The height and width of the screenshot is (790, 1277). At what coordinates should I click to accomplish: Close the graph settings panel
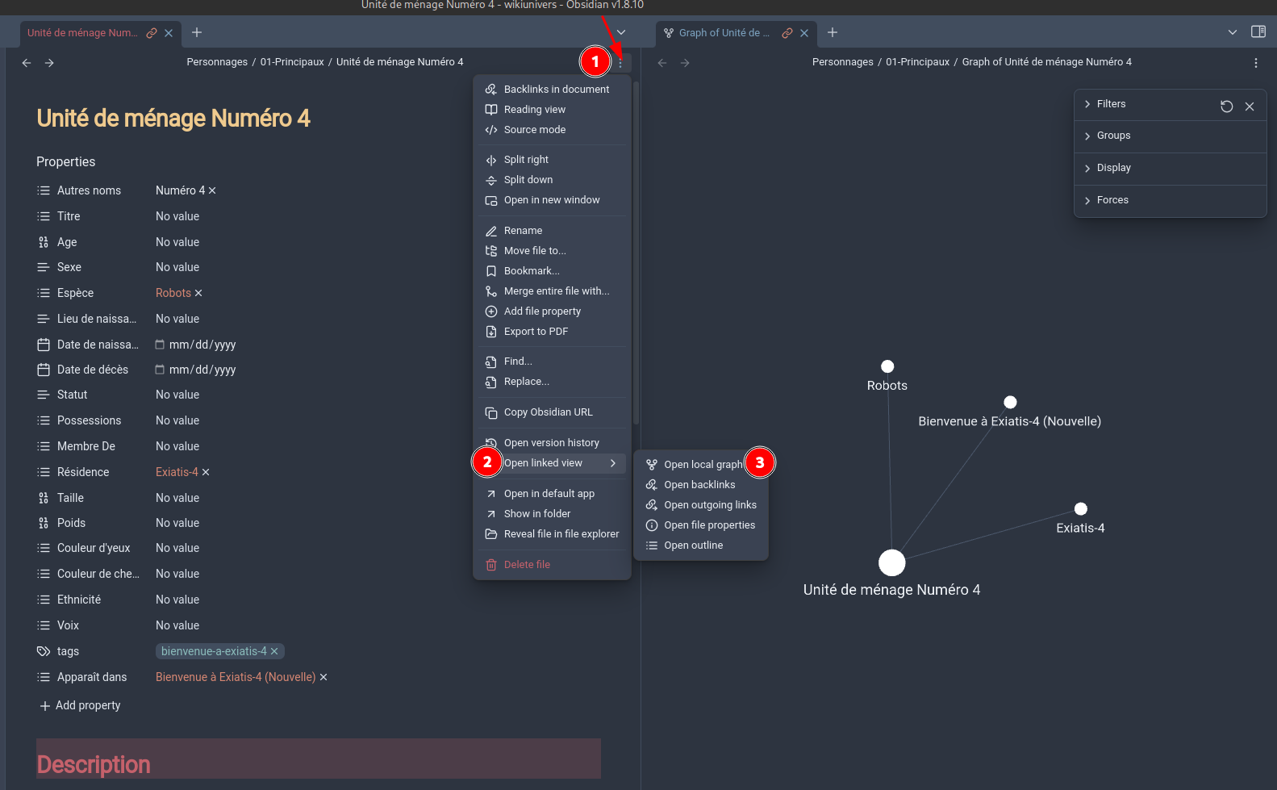pos(1249,107)
